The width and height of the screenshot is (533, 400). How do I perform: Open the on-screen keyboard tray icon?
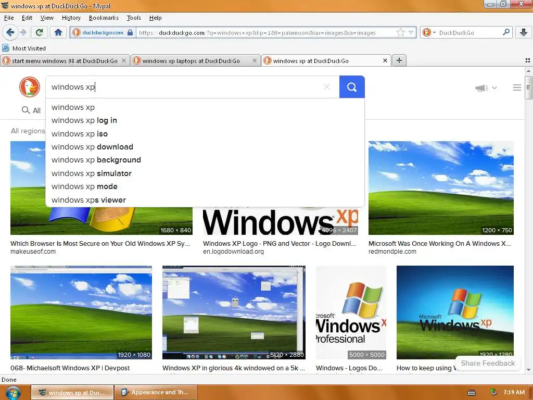click(x=472, y=393)
